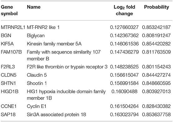Click the Gene symbol column header
The width and height of the screenshot is (173, 122).
9,10
